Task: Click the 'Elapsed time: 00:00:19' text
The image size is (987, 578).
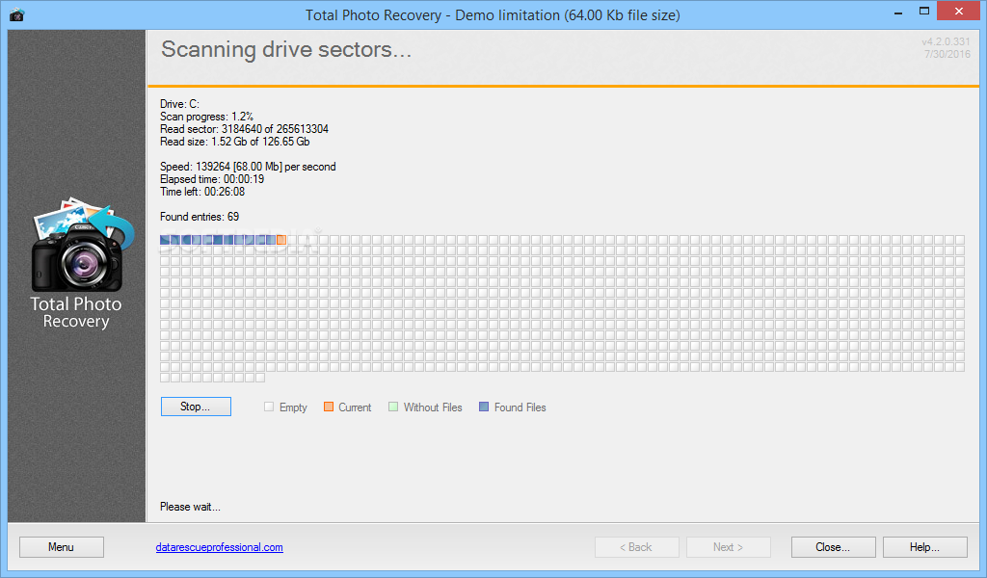Action: pos(212,178)
